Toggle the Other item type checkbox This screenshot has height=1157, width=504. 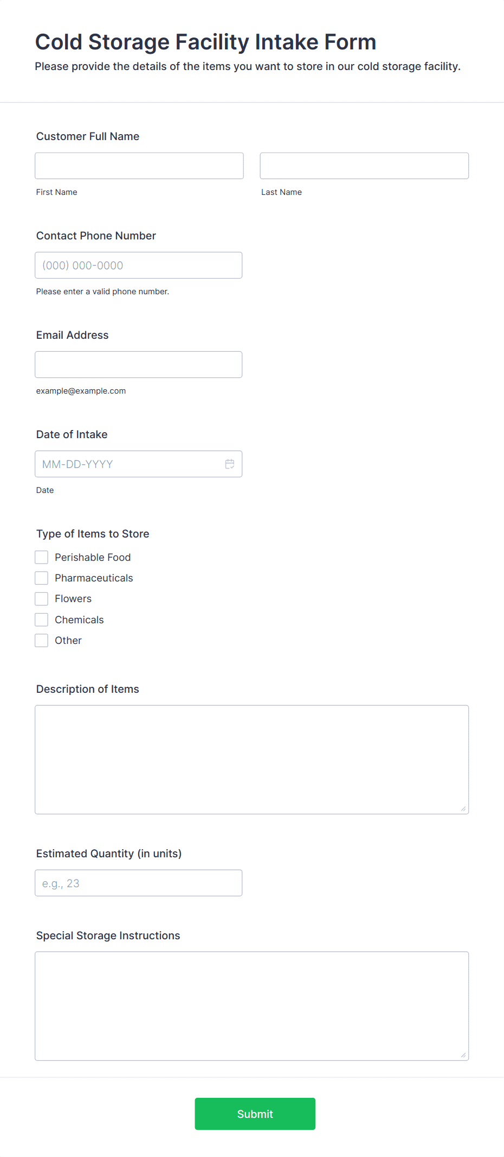pyautogui.click(x=42, y=640)
